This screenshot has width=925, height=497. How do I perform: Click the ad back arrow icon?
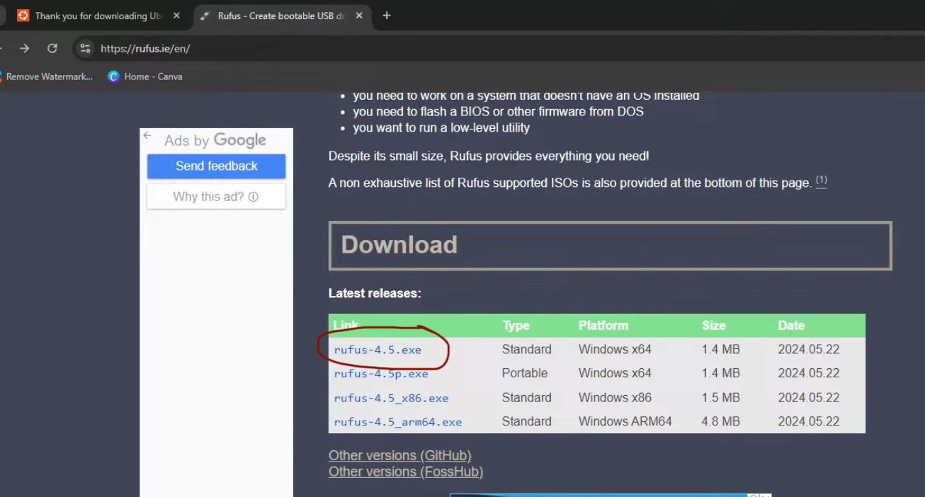[147, 135]
